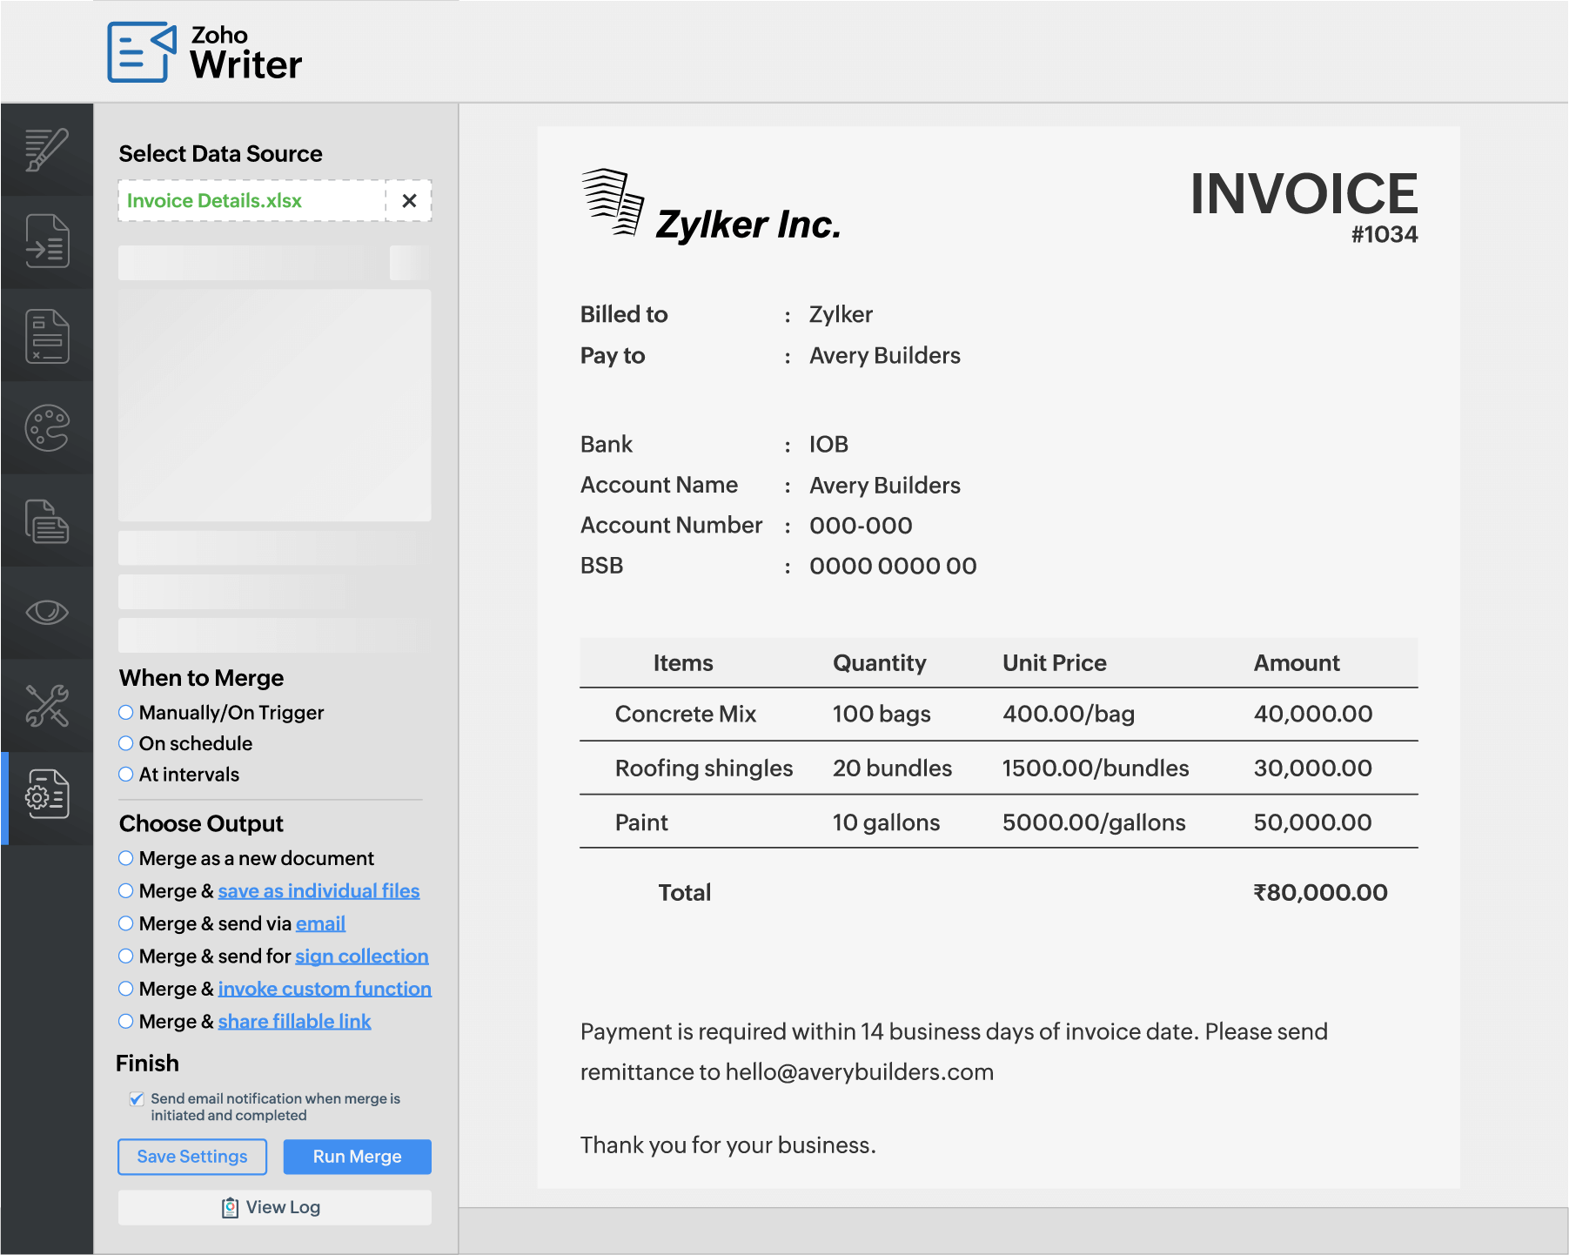Image resolution: width=1569 pixels, height=1255 pixels.
Task: Click the eye preview icon
Action: coord(47,613)
